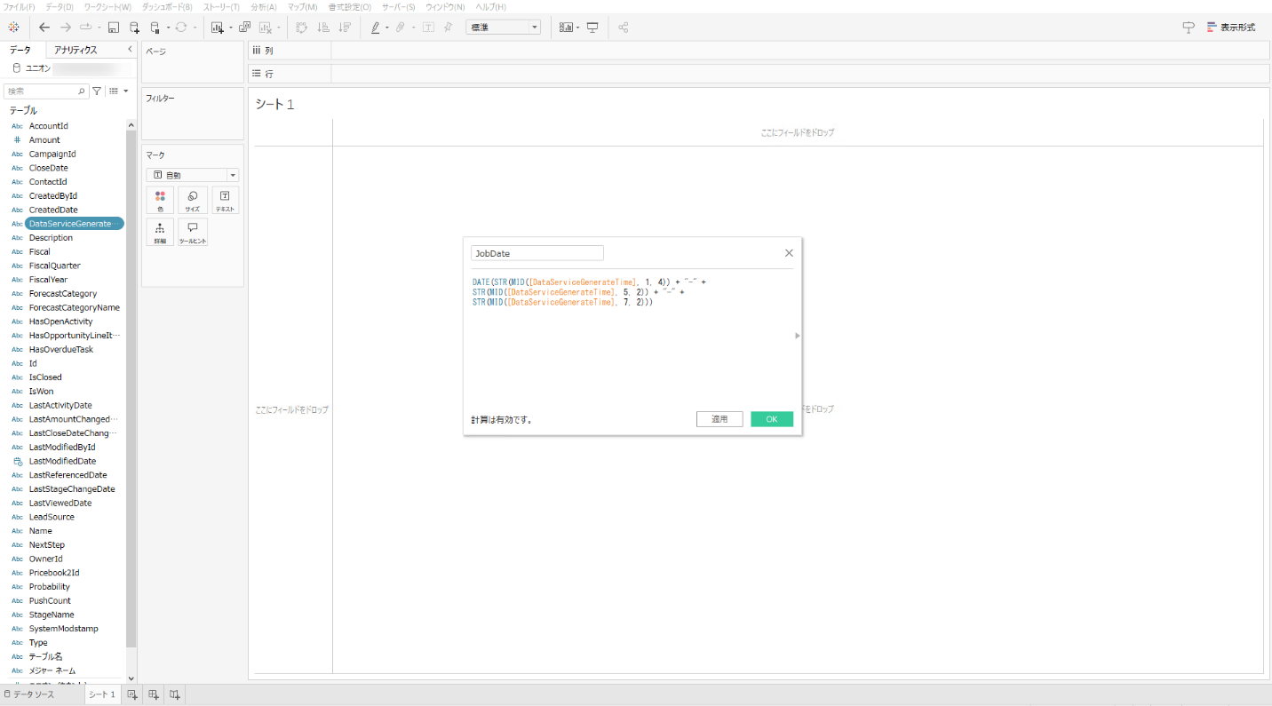Click the Save workbook icon in toolbar
Screen dimensions: 1272x706
point(114,28)
